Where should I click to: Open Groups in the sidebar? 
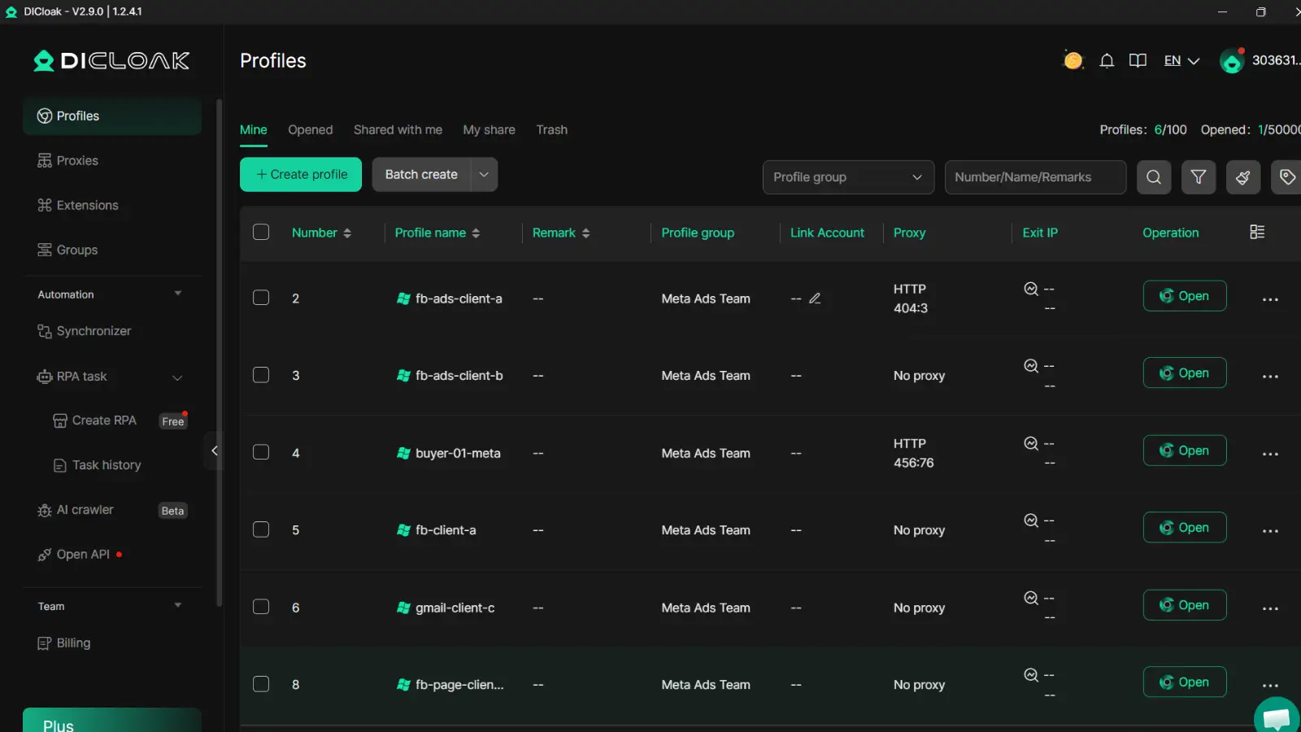coord(112,251)
